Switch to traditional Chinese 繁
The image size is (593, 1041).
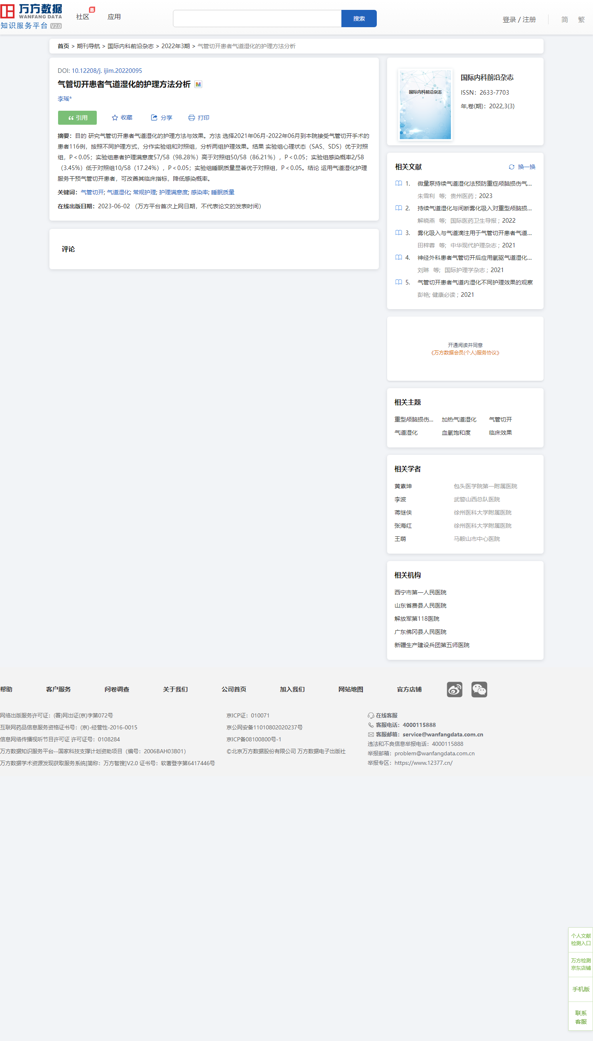click(581, 19)
